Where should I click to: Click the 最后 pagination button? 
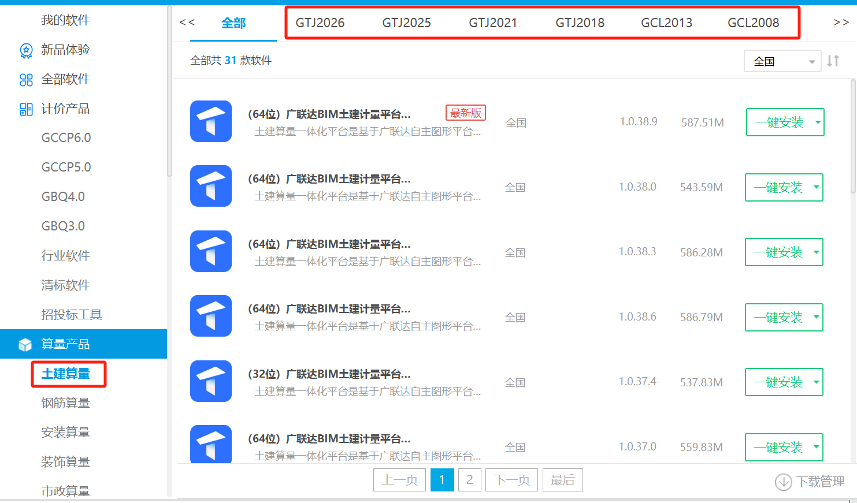(563, 480)
